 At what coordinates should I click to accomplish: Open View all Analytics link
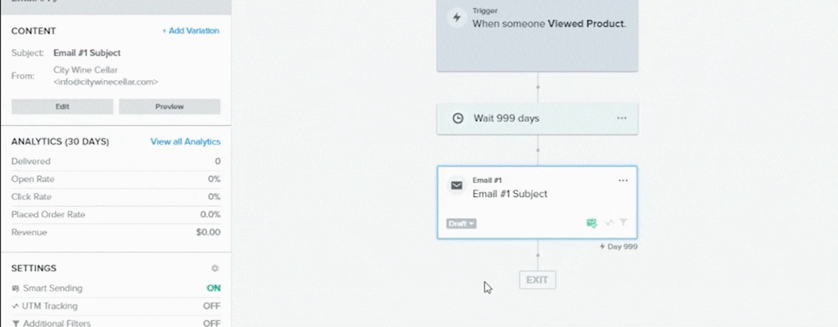click(186, 141)
